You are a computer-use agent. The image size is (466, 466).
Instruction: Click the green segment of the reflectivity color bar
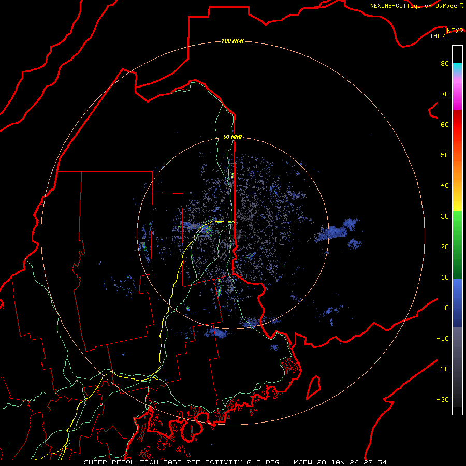457,244
